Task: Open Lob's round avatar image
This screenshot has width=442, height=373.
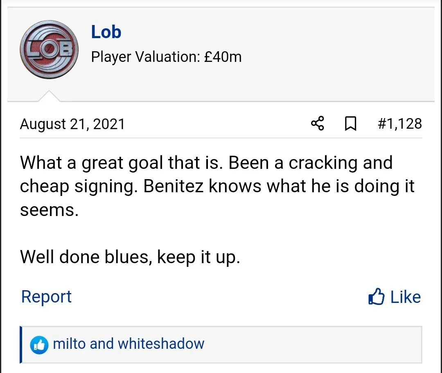Action: tap(49, 50)
